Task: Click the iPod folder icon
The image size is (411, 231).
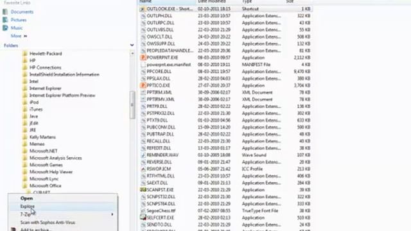Action: click(25, 102)
